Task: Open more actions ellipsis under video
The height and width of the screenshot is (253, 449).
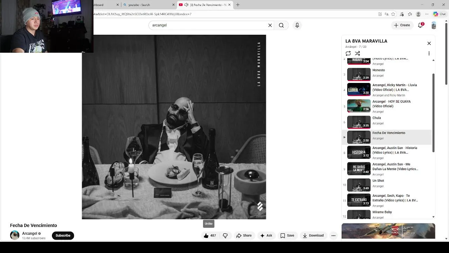Action: (333, 235)
